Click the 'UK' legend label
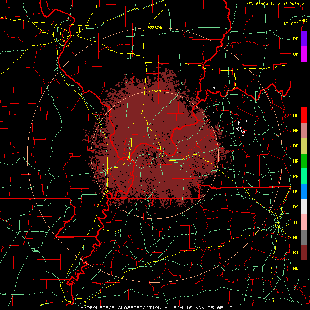Screen dimensions: 310x310 (296, 54)
